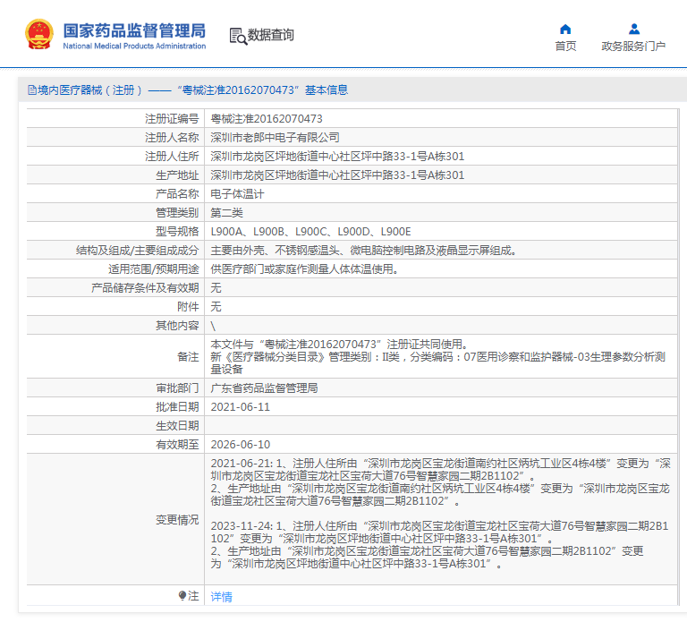
Task: Go to 首页 text link
Action: tap(565, 46)
